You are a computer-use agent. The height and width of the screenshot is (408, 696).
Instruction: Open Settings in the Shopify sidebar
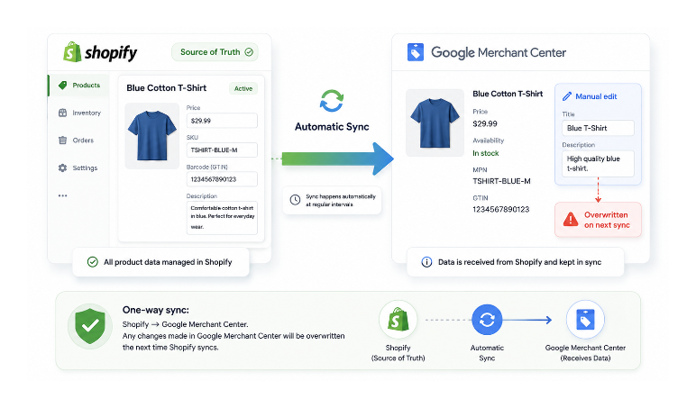pos(78,168)
